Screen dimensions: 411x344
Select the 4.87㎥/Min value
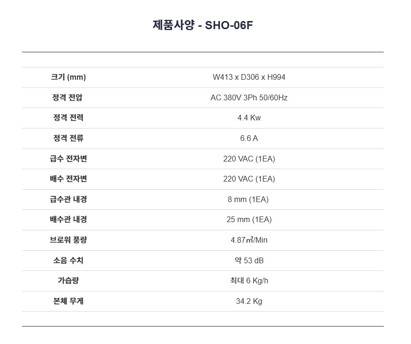coord(249,240)
